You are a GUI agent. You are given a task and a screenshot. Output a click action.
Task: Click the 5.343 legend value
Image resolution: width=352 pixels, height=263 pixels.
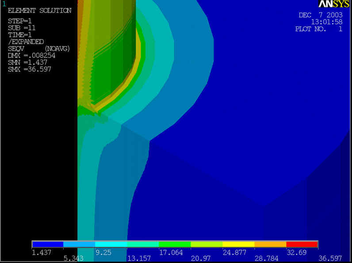click(74, 259)
